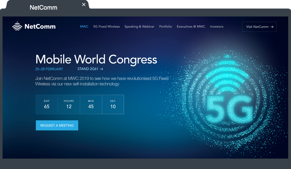Click the MIN 45 countdown box

pyautogui.click(x=91, y=104)
